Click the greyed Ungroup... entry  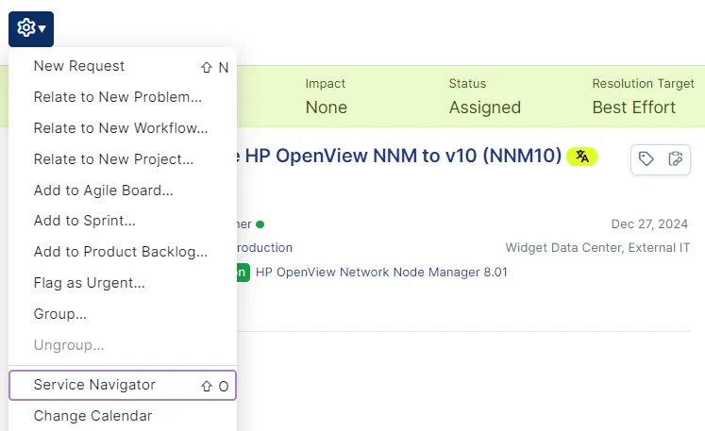coord(123,345)
